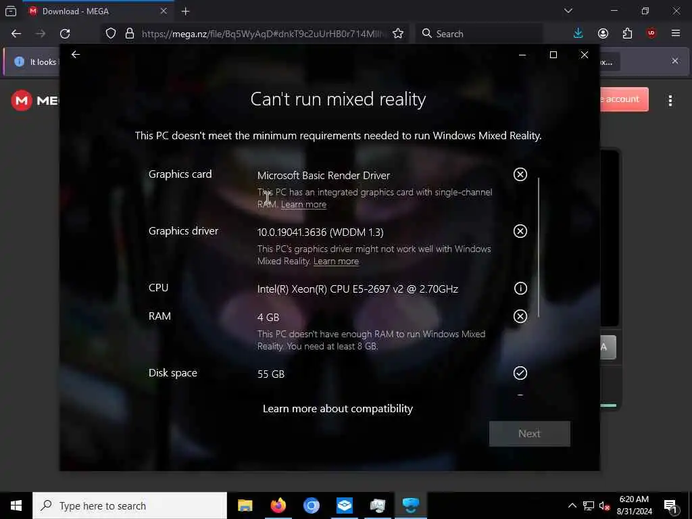Image resolution: width=692 pixels, height=519 pixels.
Task: Open File Explorer from the taskbar
Action: point(245,505)
